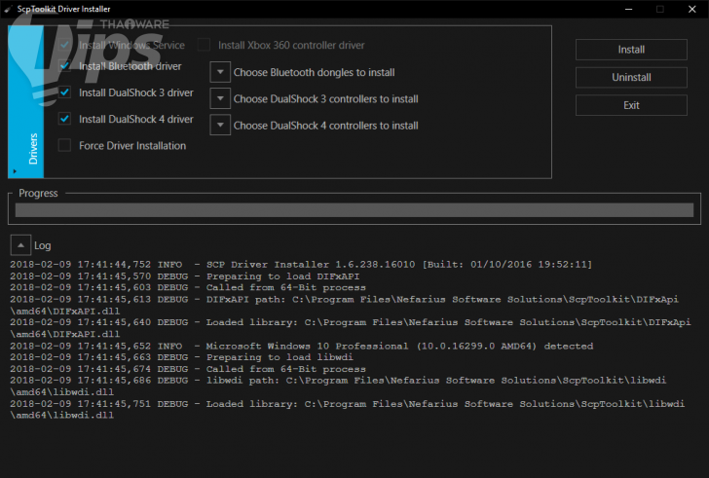Image resolution: width=709 pixels, height=478 pixels.
Task: Toggle the small arrow under Drivers tab
Action: point(15,171)
